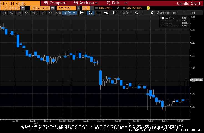Select the line chart type icon

[82, 13]
